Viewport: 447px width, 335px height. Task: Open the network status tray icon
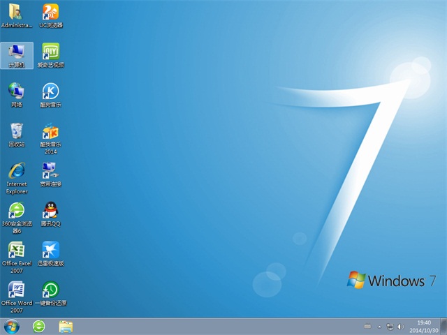[x=390, y=327]
